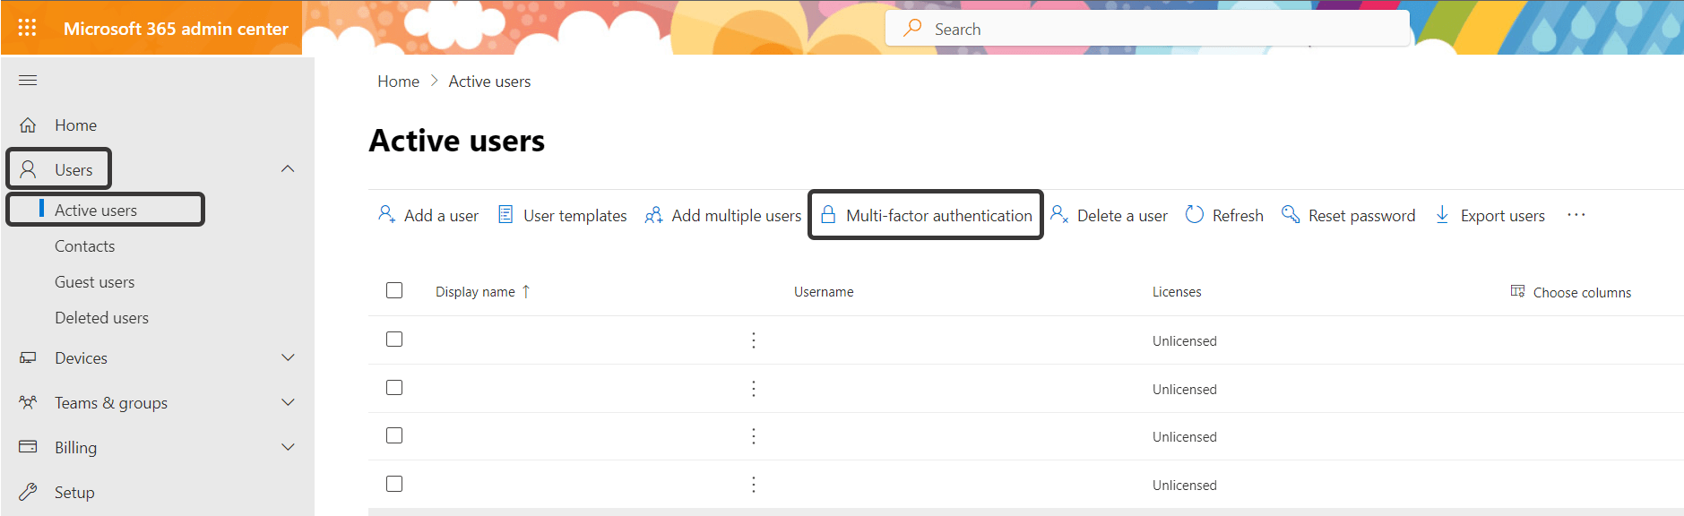This screenshot has width=1684, height=516.
Task: Collapse the navigation menu hamburger icon
Action: coord(28,81)
